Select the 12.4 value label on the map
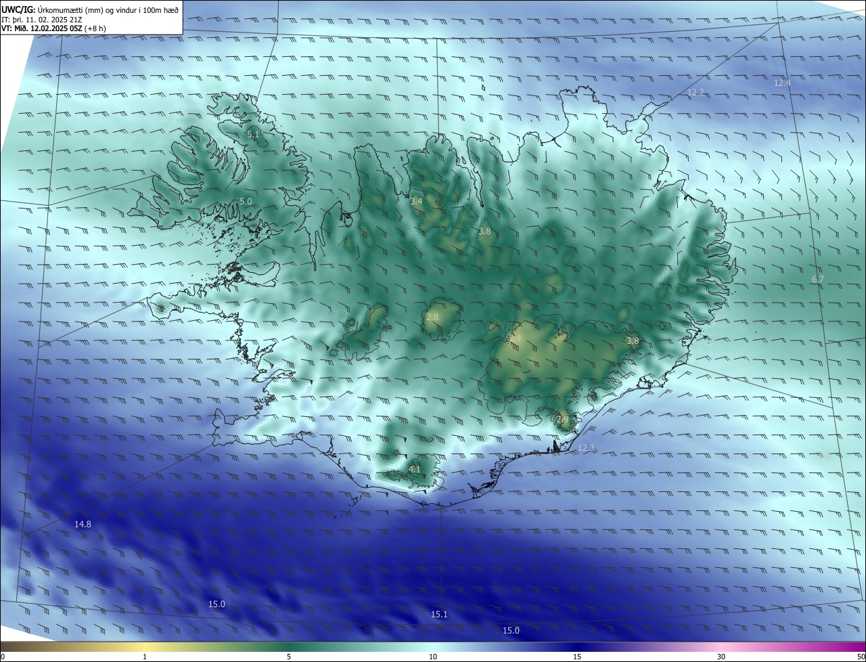 click(x=782, y=83)
